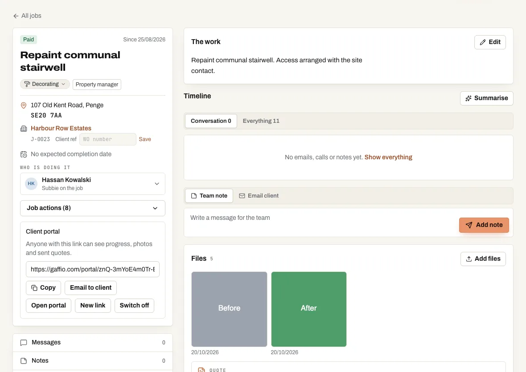The image size is (526, 372).
Task: Click the back arrow icon beside All jobs
Action: point(16,16)
